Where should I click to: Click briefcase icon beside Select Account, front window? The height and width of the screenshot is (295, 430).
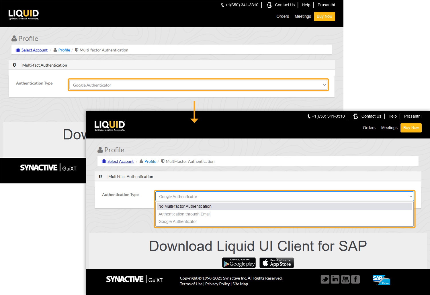(x=104, y=161)
